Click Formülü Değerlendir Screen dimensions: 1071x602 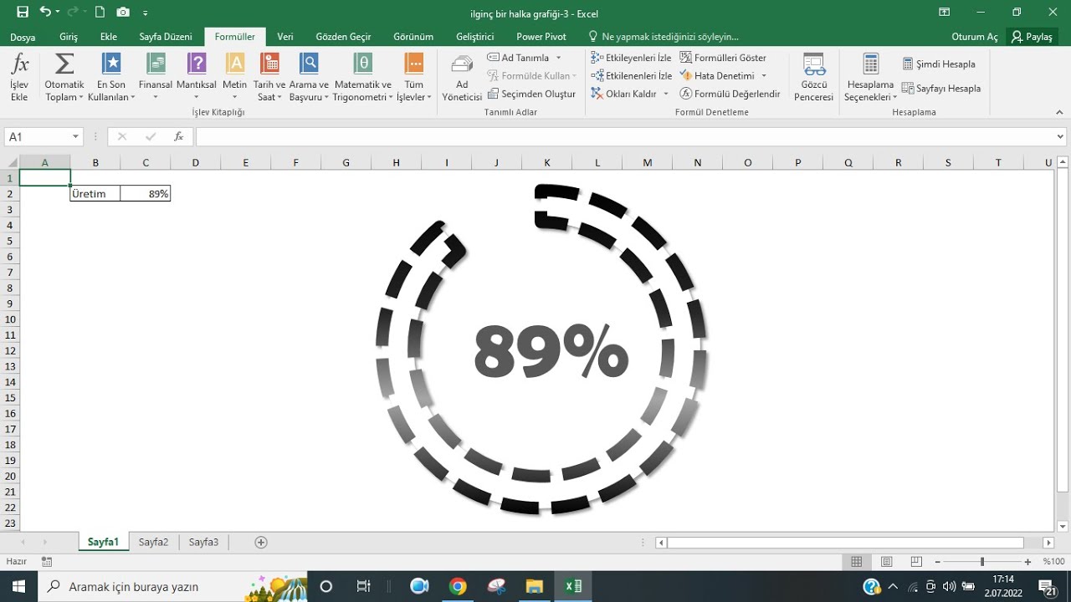[730, 94]
